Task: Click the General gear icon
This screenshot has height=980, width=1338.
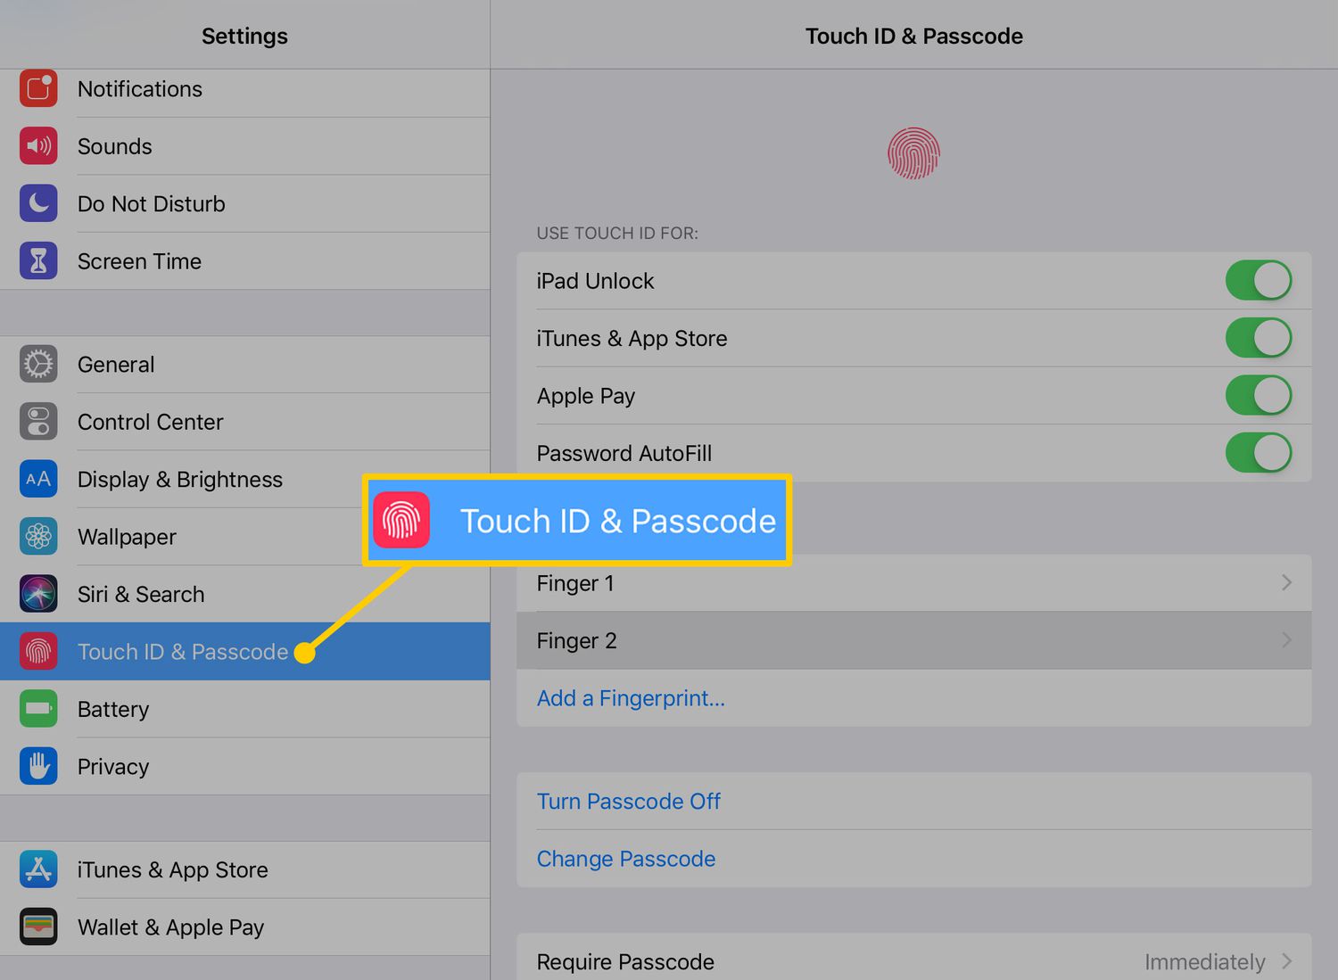Action: pos(38,364)
